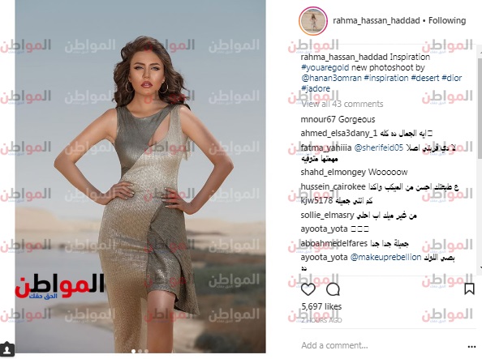
Task: Toggle the Following status
Action: click(x=447, y=20)
